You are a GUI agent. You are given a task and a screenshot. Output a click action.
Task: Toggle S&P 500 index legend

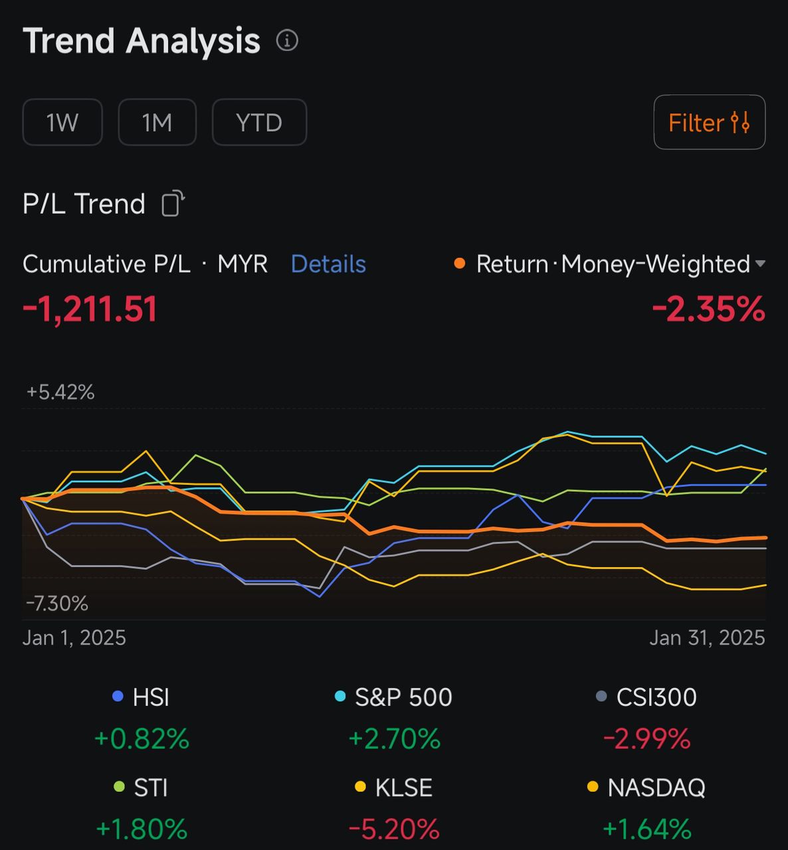click(x=394, y=697)
